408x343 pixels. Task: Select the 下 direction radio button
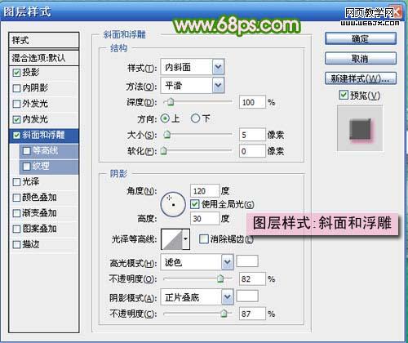[x=195, y=118]
